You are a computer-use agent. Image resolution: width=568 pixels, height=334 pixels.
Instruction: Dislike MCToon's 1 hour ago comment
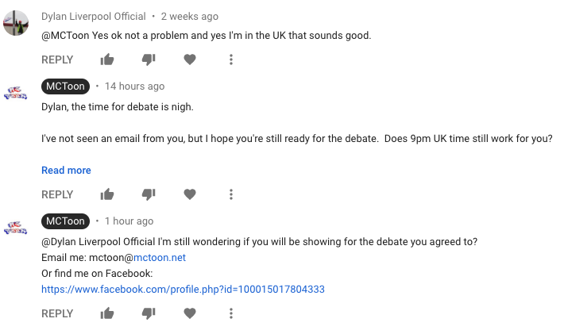point(148,313)
